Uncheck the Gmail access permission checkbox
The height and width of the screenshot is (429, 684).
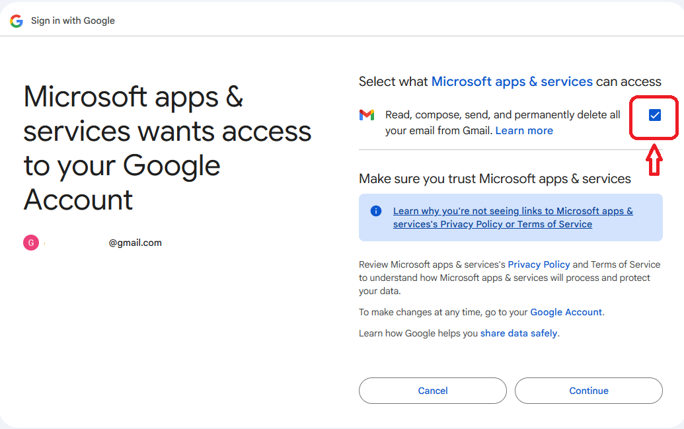[x=654, y=115]
